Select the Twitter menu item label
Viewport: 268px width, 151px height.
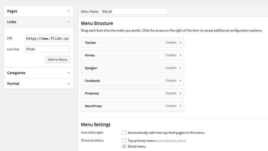click(90, 43)
